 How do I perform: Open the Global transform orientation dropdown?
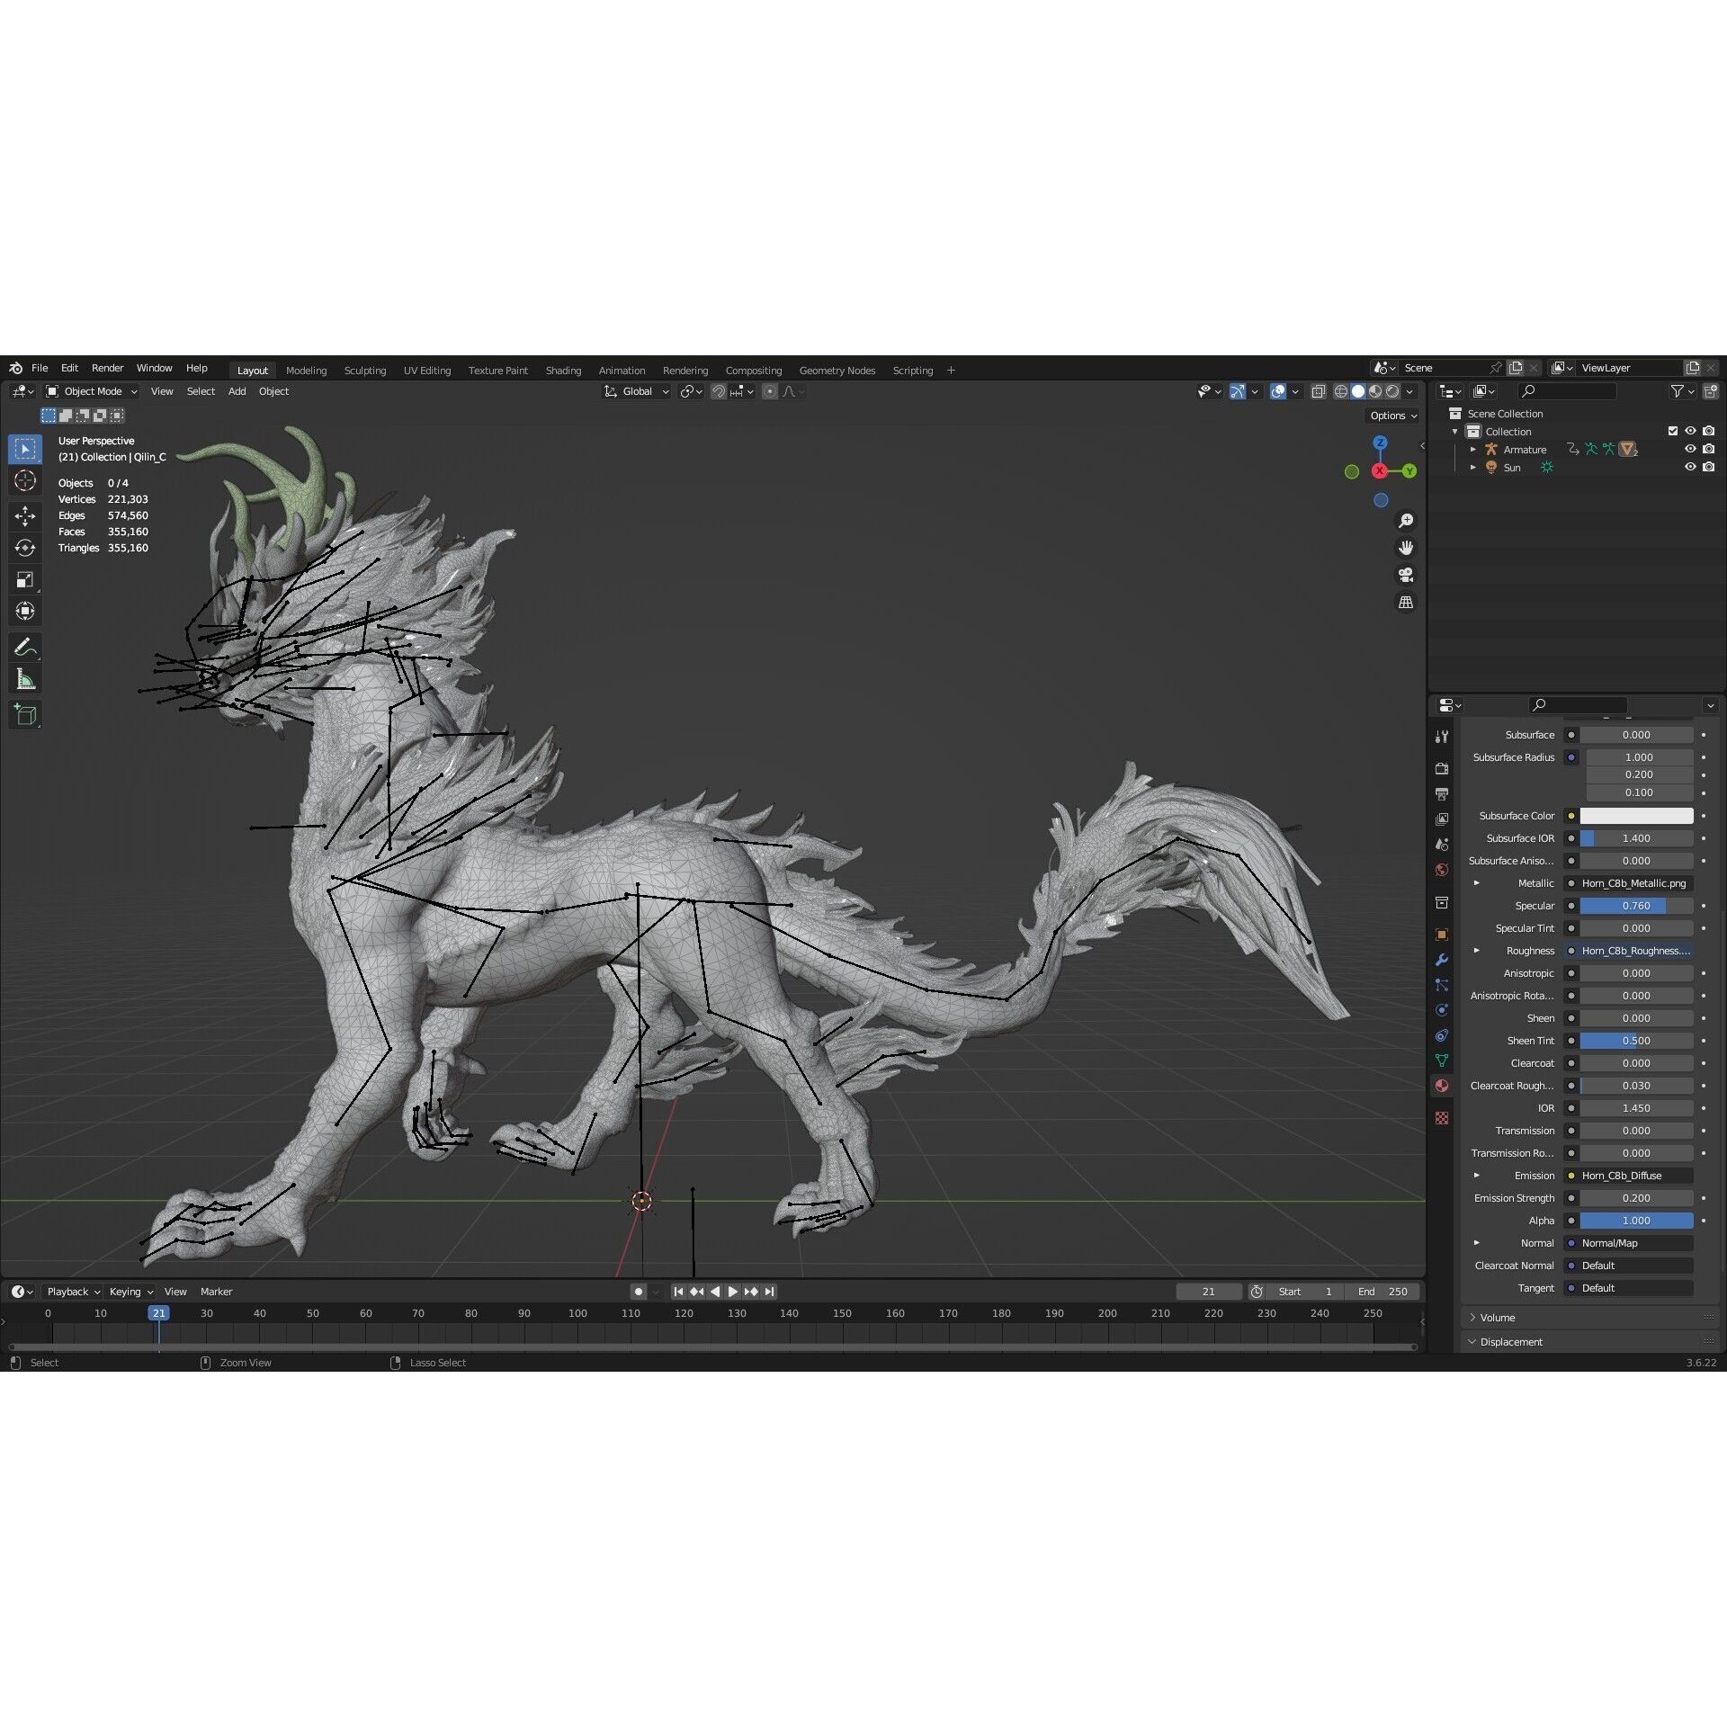coord(636,391)
